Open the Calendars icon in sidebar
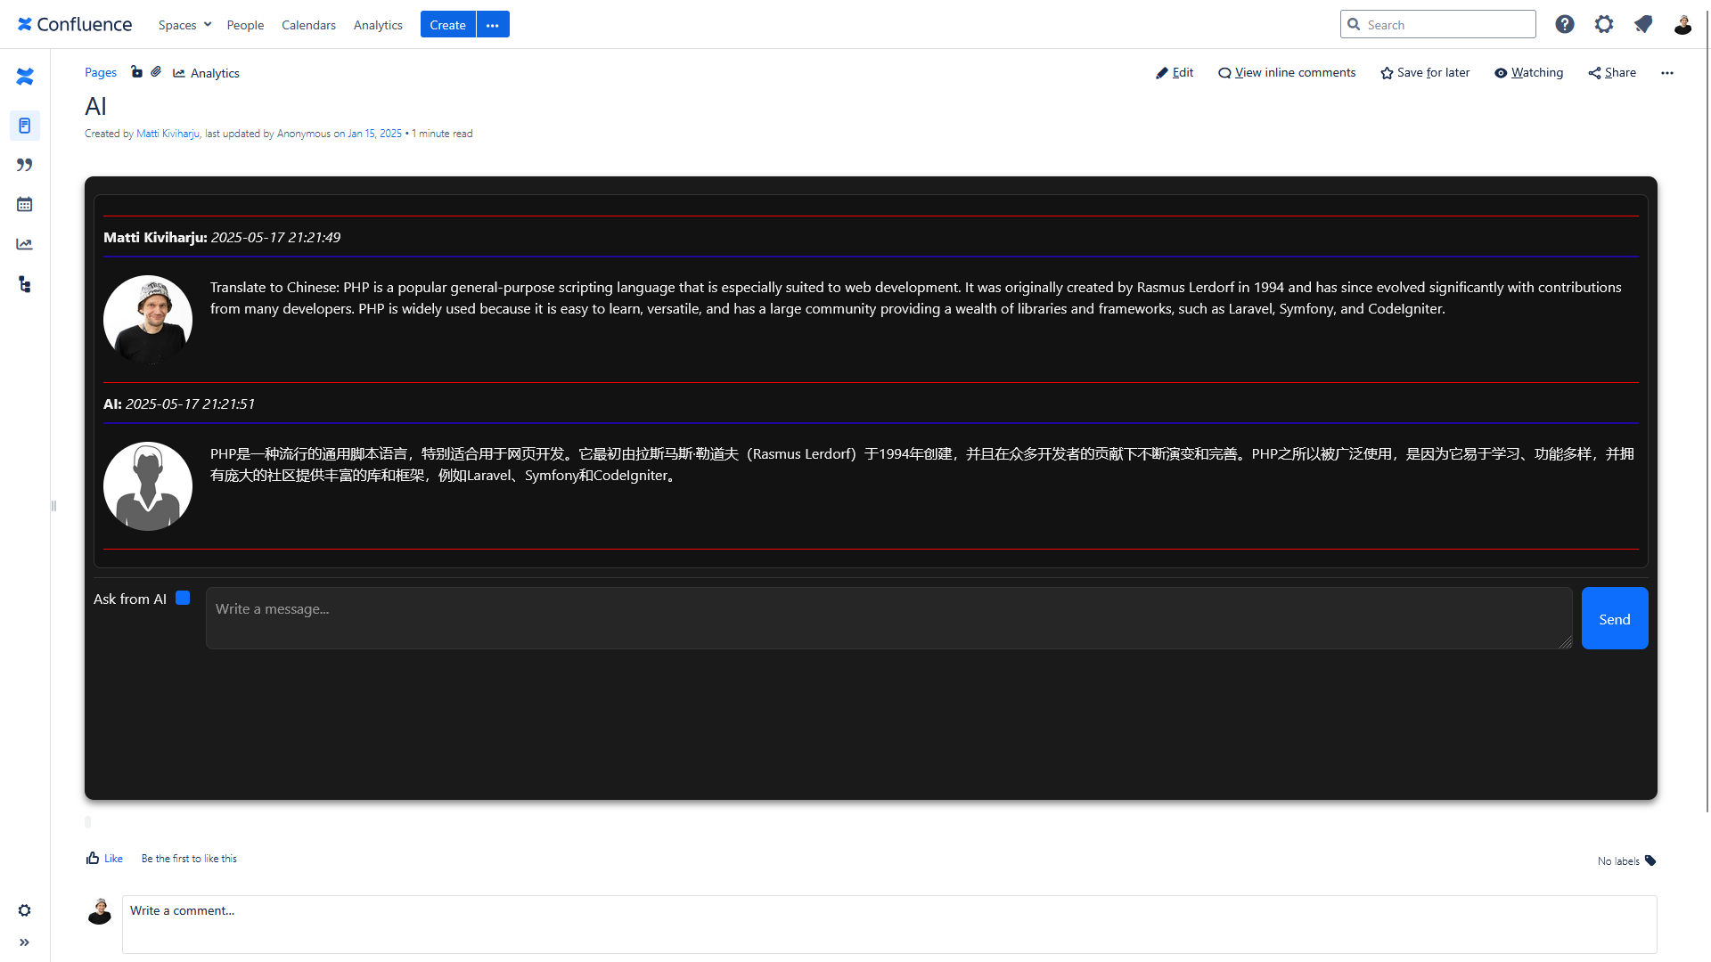 (x=25, y=205)
